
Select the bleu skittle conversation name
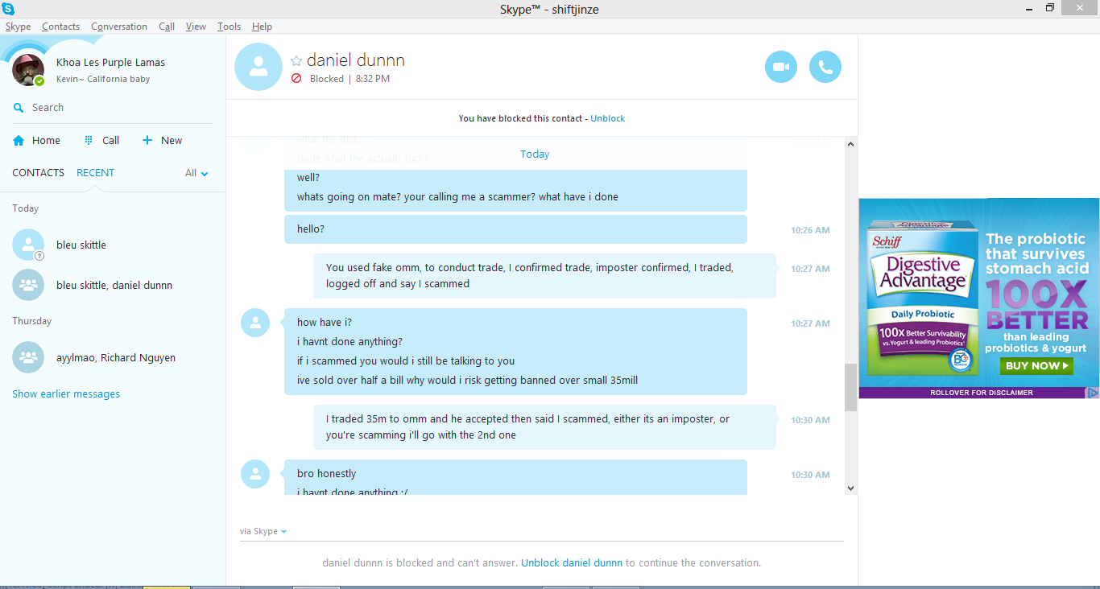(x=81, y=245)
